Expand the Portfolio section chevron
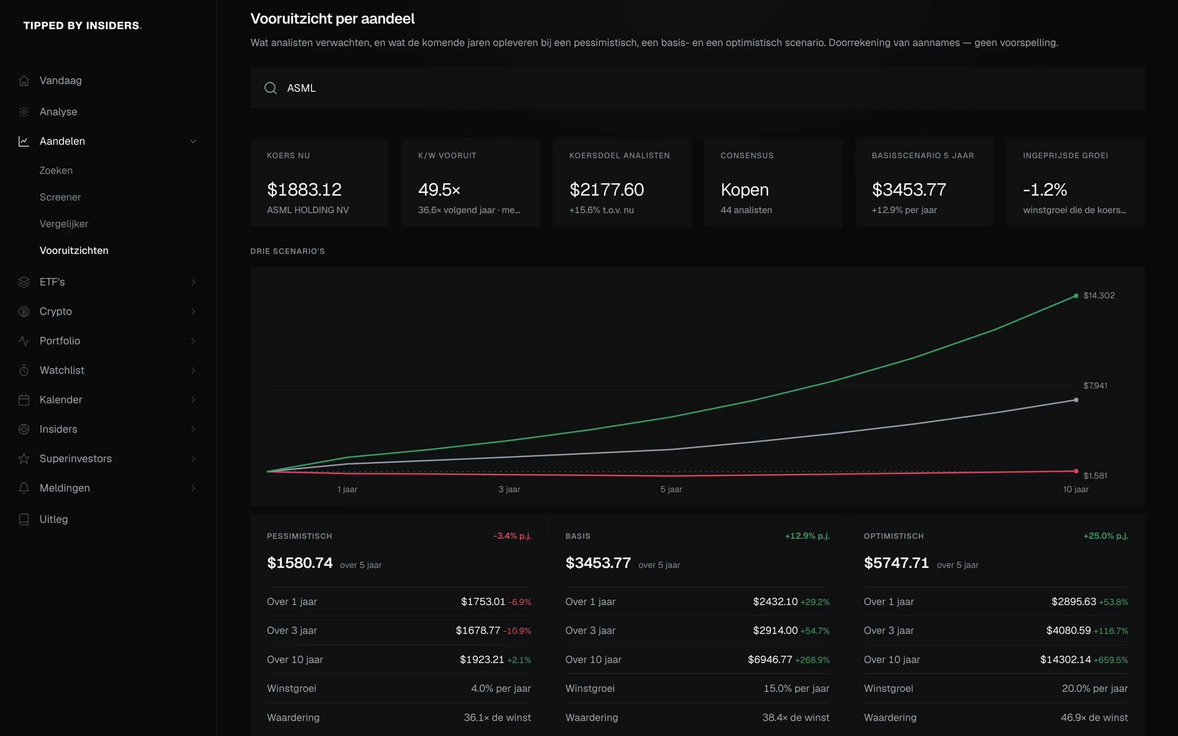This screenshot has height=736, width=1178. point(193,341)
